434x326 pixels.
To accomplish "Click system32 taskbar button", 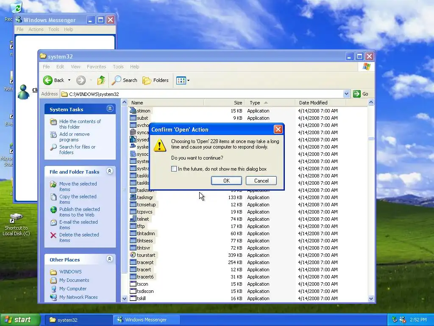I will click(78, 320).
